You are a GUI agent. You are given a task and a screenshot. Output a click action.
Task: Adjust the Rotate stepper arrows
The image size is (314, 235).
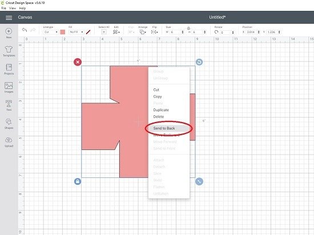(x=233, y=32)
